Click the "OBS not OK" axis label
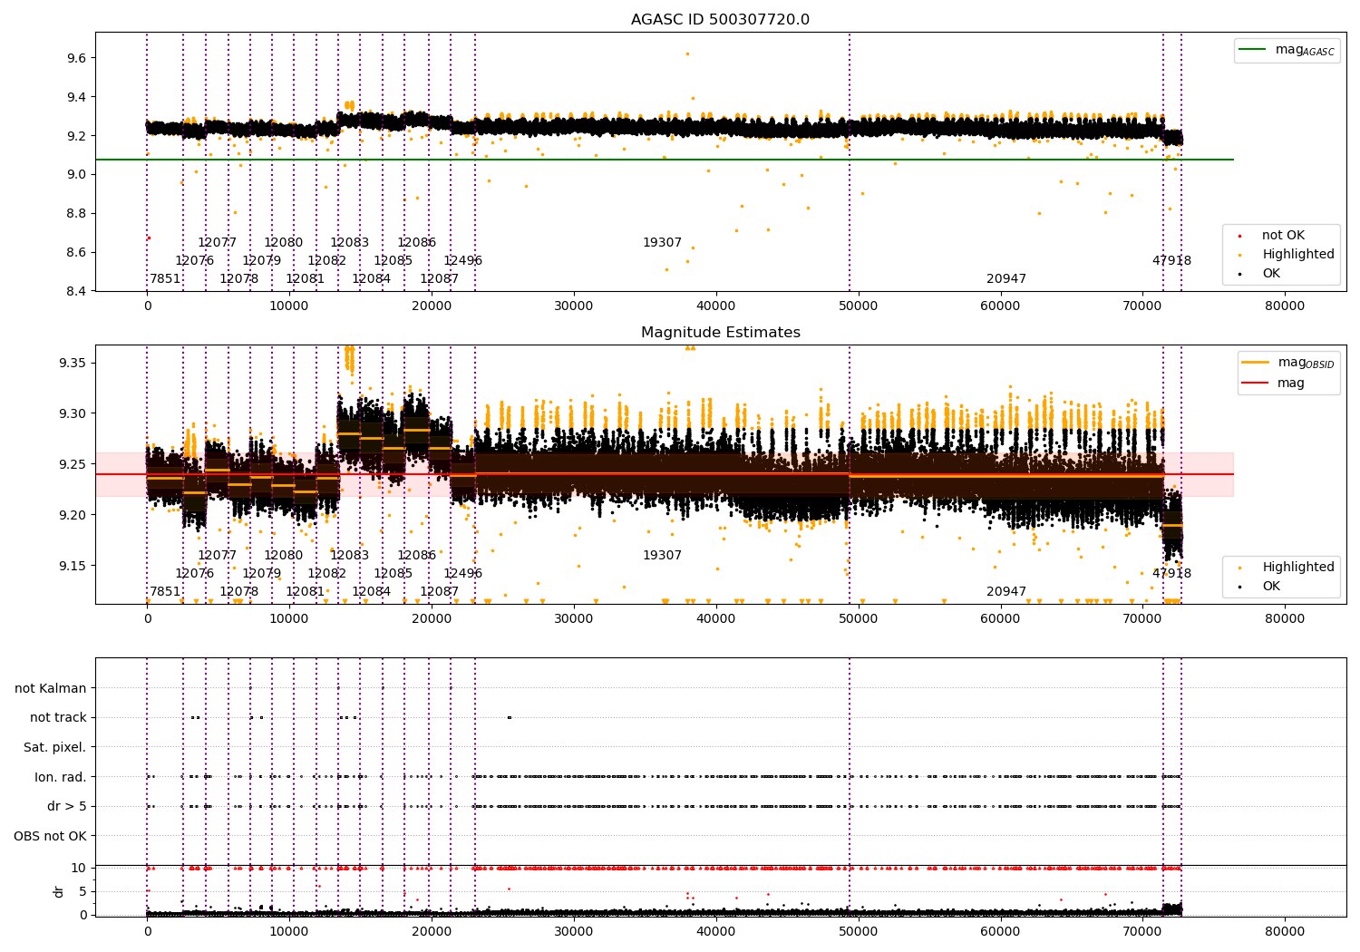The height and width of the screenshot is (952, 1360). pyautogui.click(x=51, y=836)
